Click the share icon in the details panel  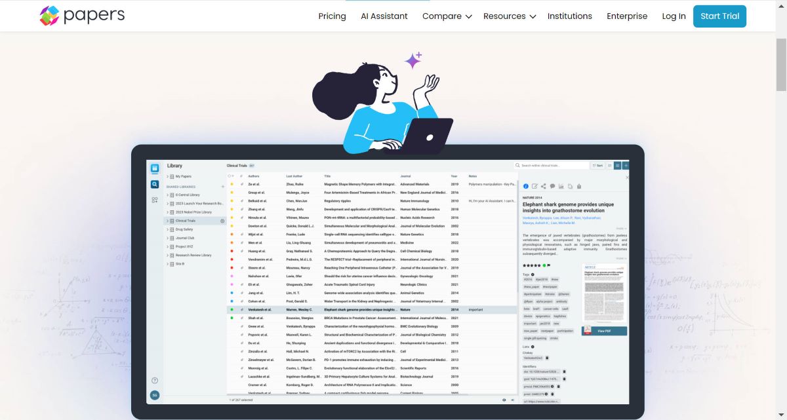(x=544, y=187)
